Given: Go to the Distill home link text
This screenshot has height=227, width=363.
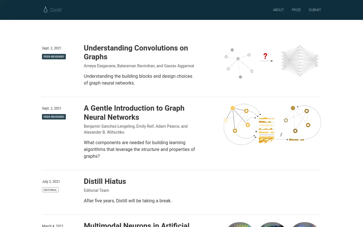Looking at the screenshot, I should point(56,10).
